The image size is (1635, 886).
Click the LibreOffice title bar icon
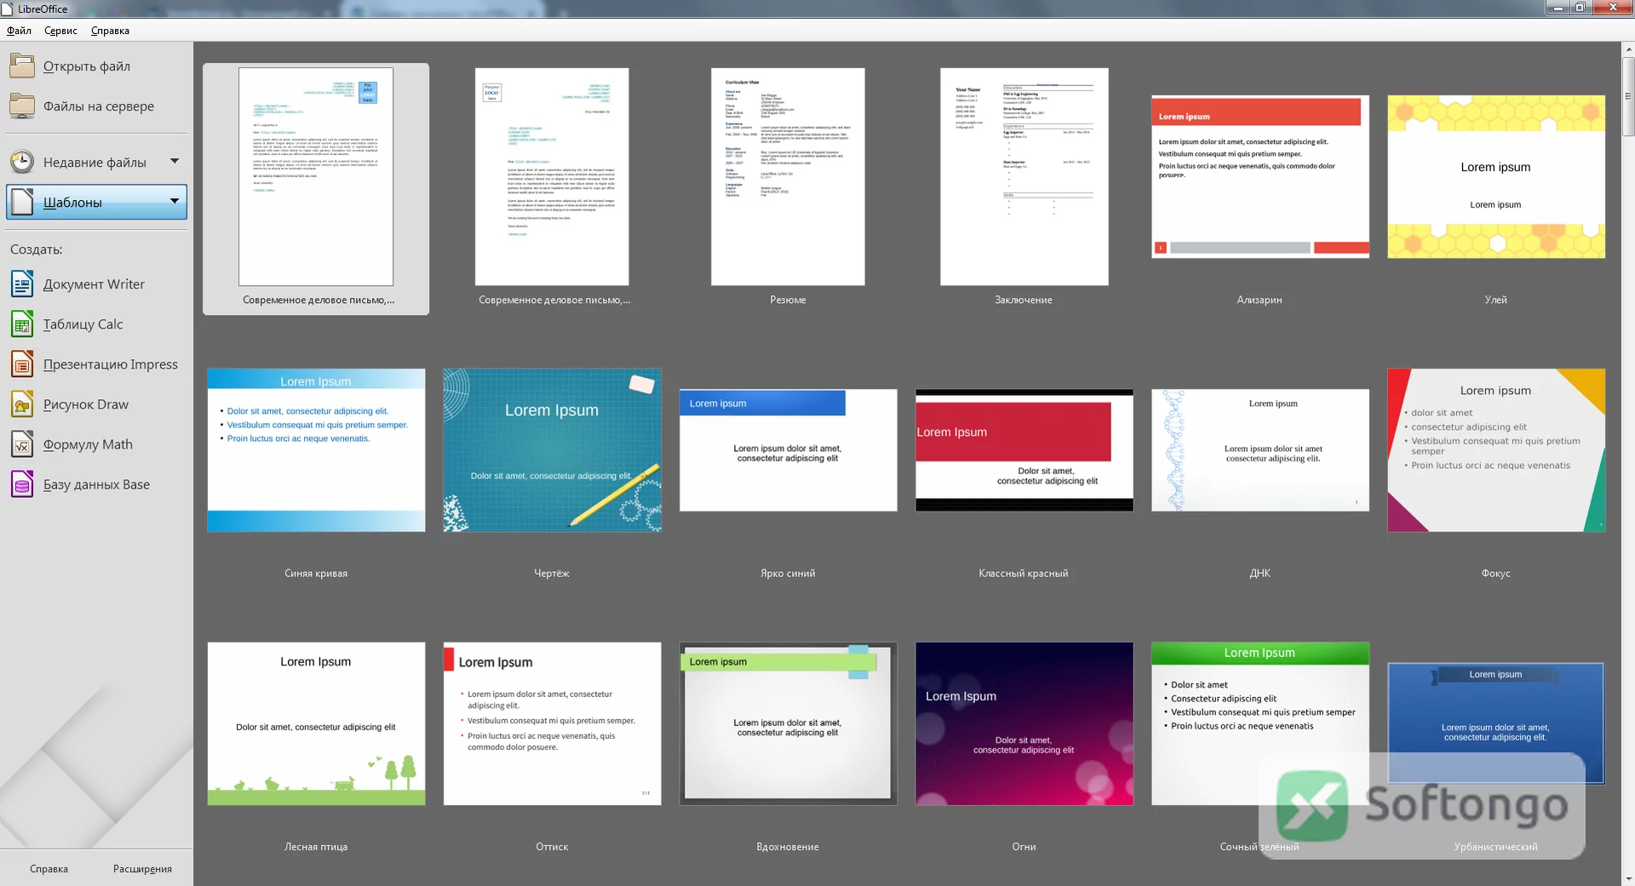(x=8, y=9)
